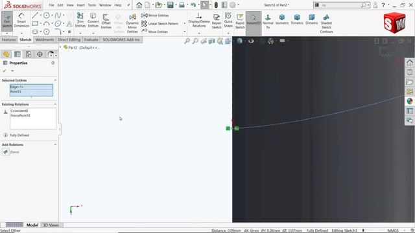This screenshot has height=233, width=415.
Task: Select Edge<1> in Selected Entities
Action: 31,87
